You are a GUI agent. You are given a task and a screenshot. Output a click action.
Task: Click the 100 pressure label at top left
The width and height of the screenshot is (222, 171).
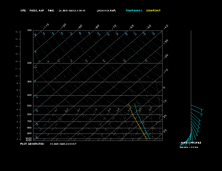pyautogui.click(x=29, y=30)
